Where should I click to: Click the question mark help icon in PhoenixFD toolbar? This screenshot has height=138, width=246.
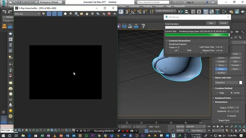tap(143, 26)
